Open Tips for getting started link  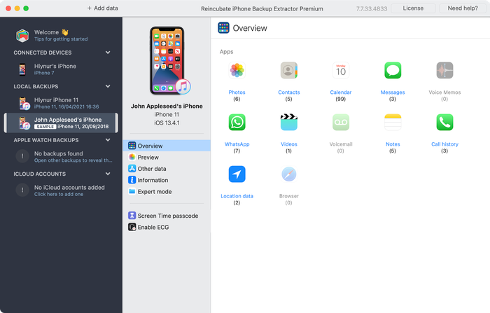[x=61, y=39]
